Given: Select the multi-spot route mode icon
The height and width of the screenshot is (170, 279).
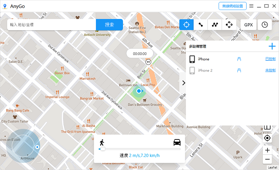Looking at the screenshot, I should [x=215, y=25].
